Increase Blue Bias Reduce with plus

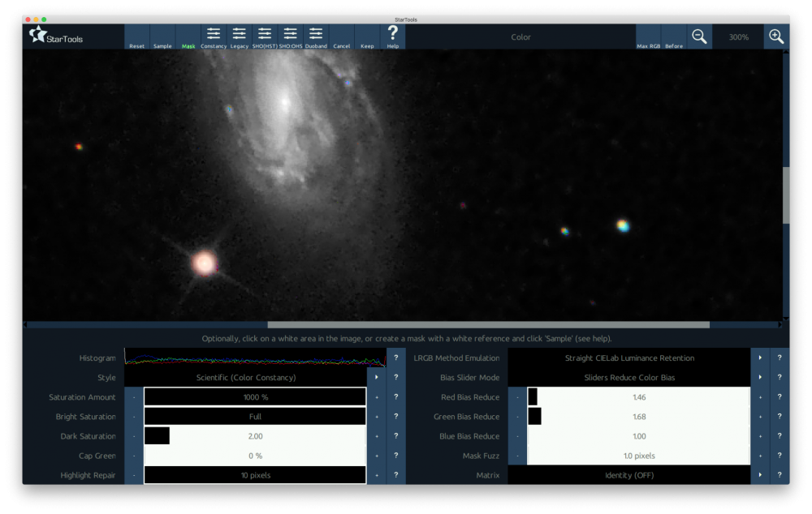760,436
